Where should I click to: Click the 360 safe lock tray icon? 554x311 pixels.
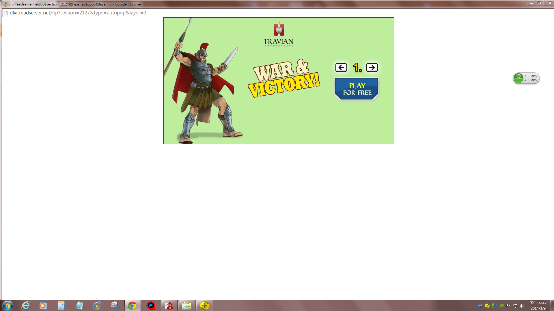point(487,306)
